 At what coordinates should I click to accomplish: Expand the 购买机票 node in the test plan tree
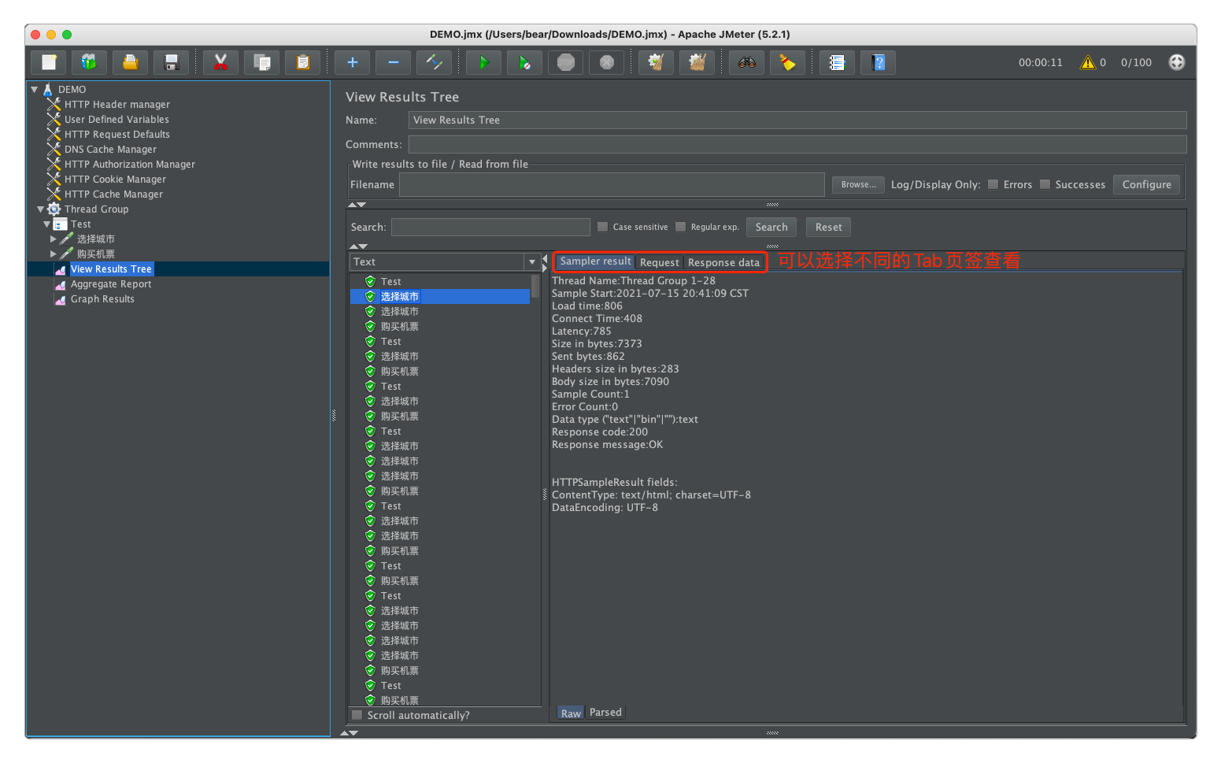tap(54, 254)
